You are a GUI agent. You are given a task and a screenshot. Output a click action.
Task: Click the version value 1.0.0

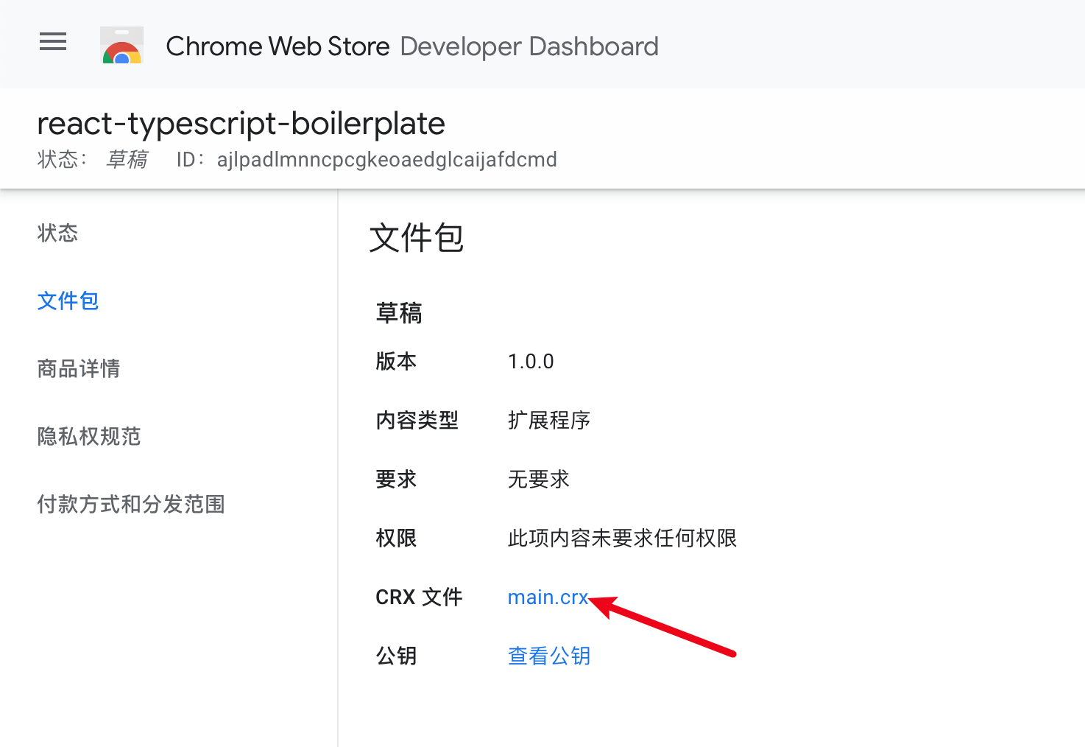[x=531, y=361]
